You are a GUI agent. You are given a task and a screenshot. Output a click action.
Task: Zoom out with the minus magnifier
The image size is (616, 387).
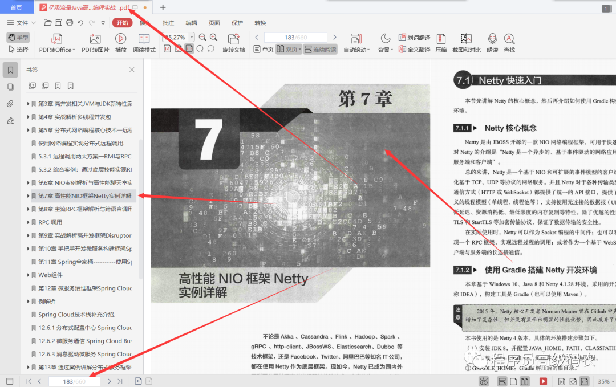click(x=202, y=37)
